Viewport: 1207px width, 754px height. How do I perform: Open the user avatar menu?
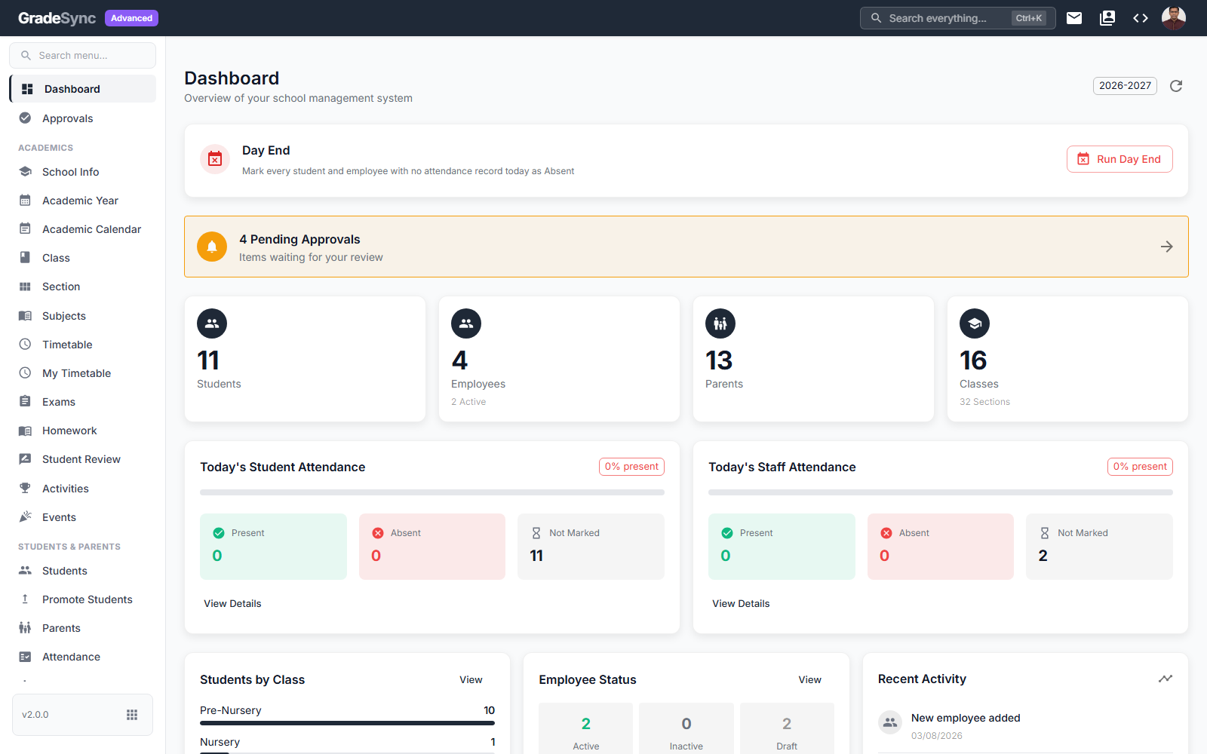[1174, 18]
